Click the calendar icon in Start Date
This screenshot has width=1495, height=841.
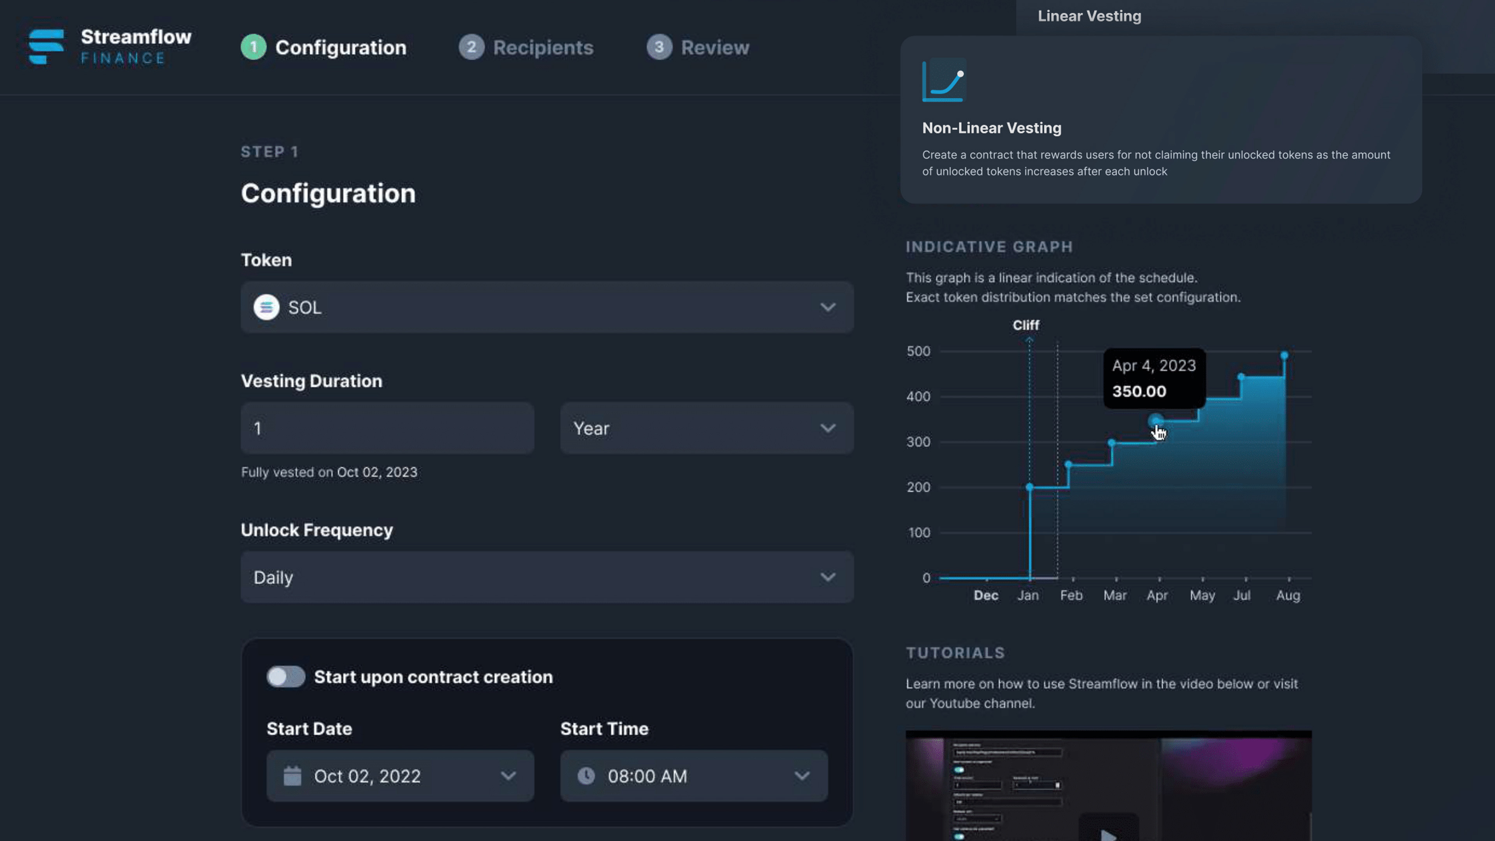point(292,776)
